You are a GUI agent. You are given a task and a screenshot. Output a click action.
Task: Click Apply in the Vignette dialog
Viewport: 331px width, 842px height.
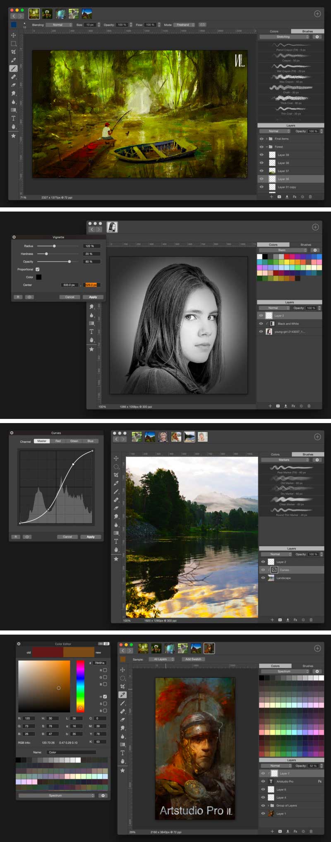pos(93,297)
